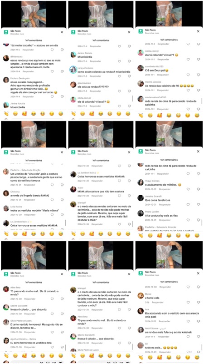Dislike Agatha Christina's "acho horroroso" comment
This screenshot has width=204, height=364.
pos(62,347)
